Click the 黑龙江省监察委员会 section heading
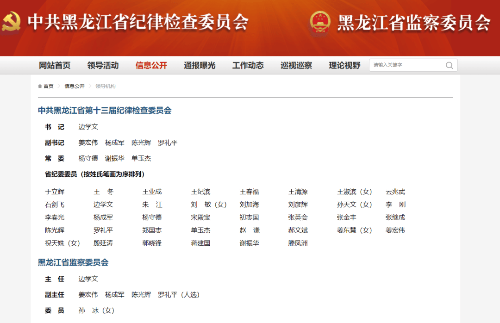 click(72, 261)
